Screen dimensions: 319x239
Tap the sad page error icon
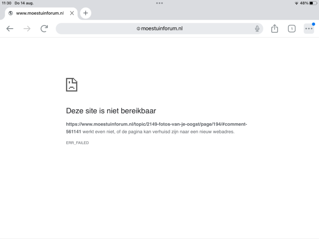pyautogui.click(x=71, y=85)
